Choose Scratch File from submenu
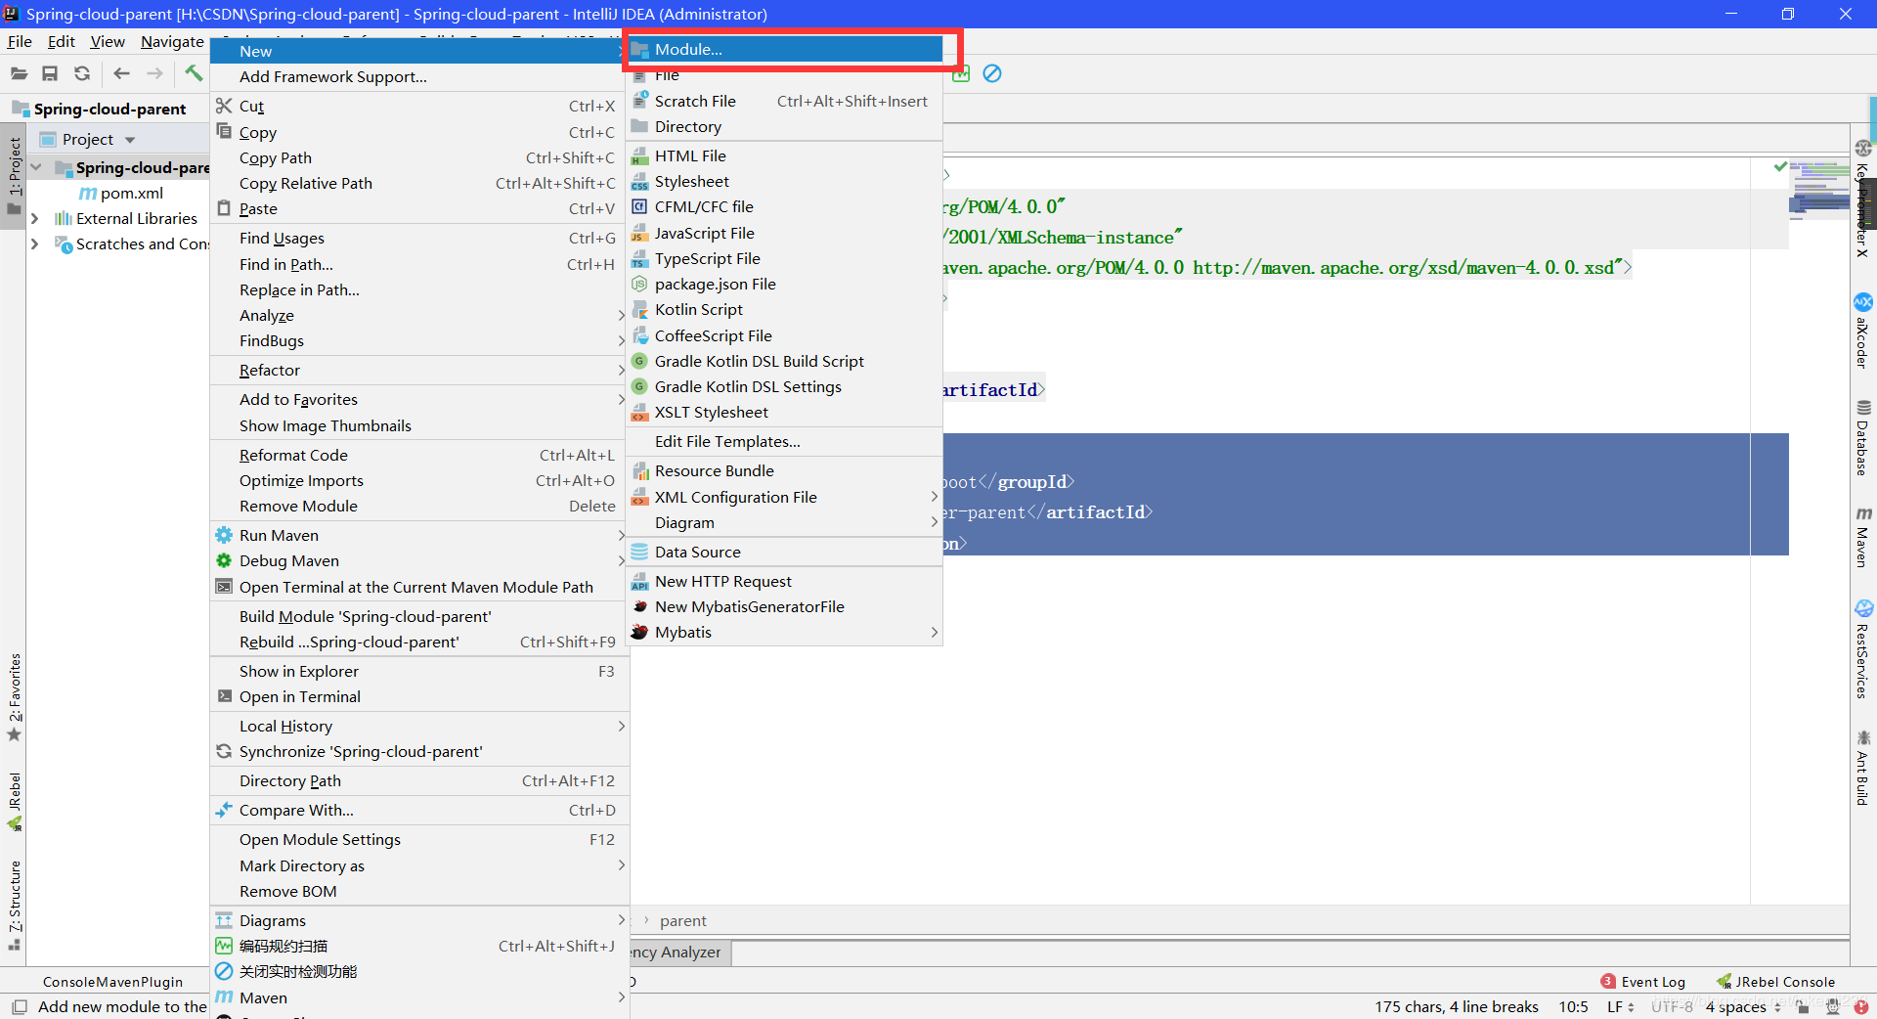The image size is (1877, 1019). coord(785,101)
